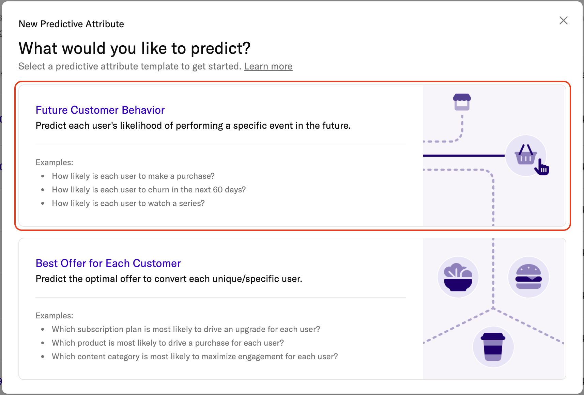
Task: Click the 'Predict the optimal offer' description
Action: [169, 279]
